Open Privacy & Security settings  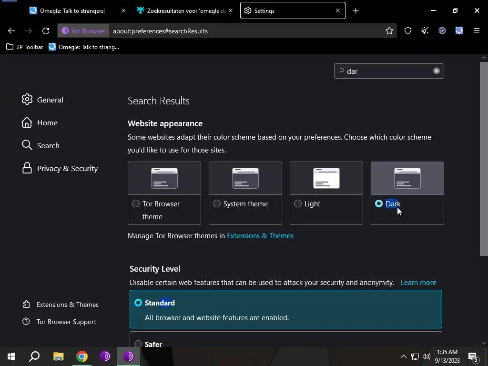(60, 168)
